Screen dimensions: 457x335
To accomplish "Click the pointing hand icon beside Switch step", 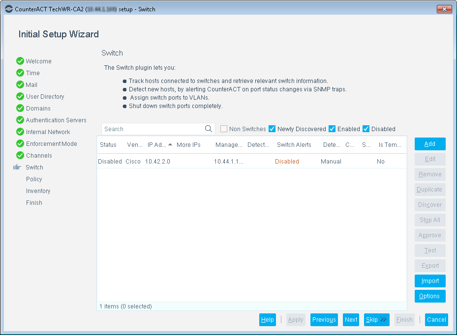I will (17, 167).
